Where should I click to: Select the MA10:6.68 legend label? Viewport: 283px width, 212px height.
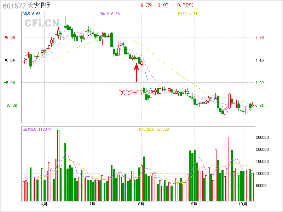[110, 14]
